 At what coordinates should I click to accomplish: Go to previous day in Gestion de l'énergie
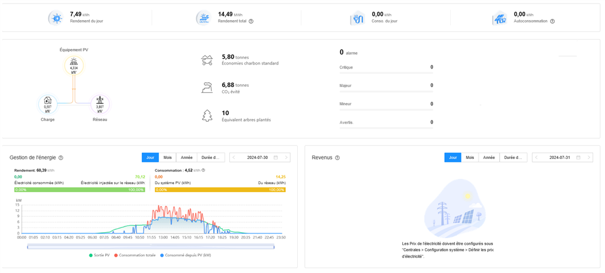(234, 158)
